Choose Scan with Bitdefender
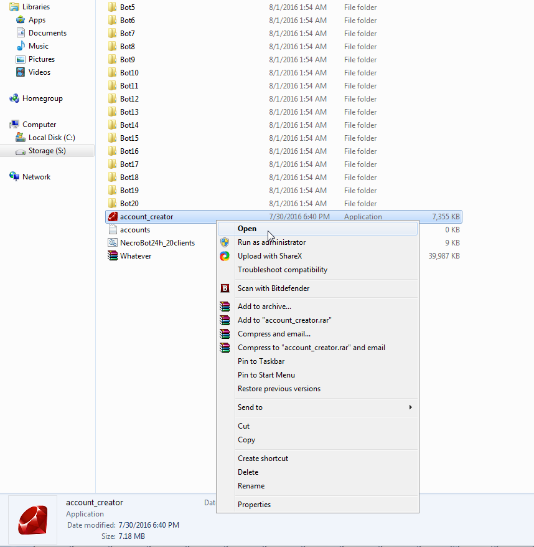 317,288
